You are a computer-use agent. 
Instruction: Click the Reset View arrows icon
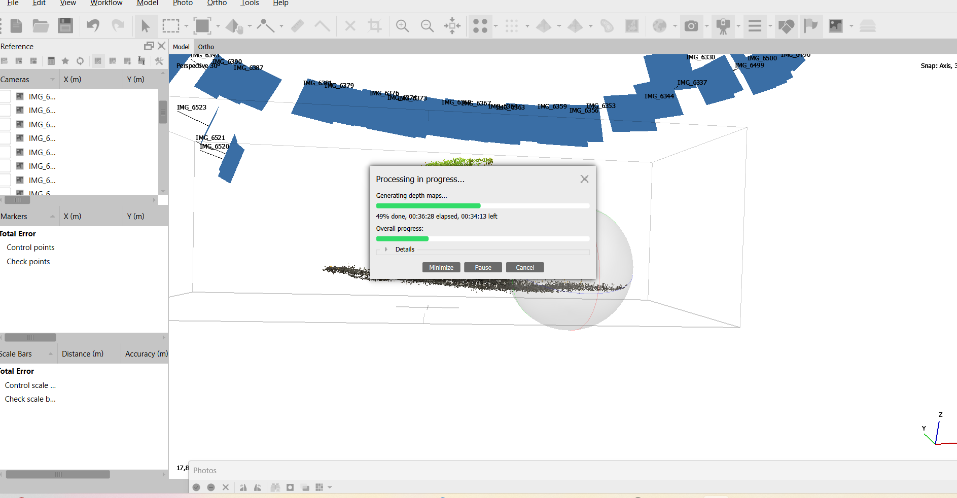(x=452, y=26)
